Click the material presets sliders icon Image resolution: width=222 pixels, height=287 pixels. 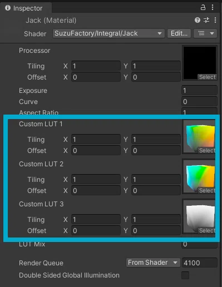(206, 20)
